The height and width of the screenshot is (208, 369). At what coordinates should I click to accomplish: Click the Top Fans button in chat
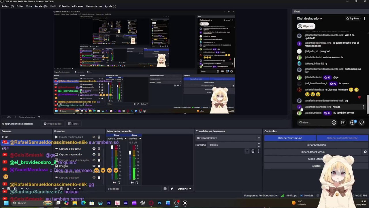353,18
